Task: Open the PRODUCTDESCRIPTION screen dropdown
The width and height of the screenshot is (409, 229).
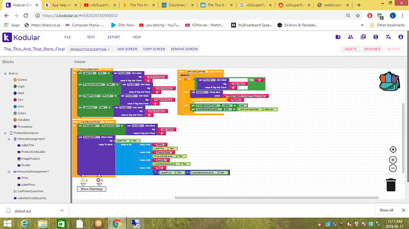Action: pyautogui.click(x=90, y=50)
